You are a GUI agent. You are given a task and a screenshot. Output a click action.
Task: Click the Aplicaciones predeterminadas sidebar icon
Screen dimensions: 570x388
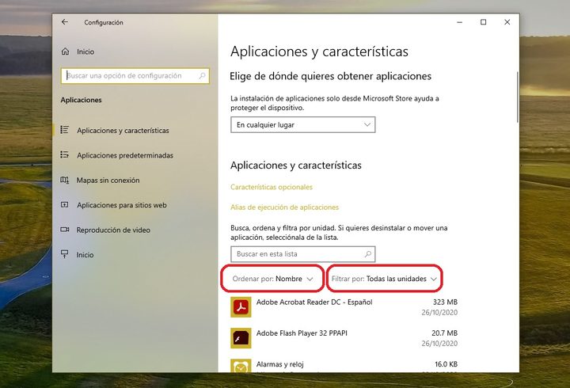point(65,155)
